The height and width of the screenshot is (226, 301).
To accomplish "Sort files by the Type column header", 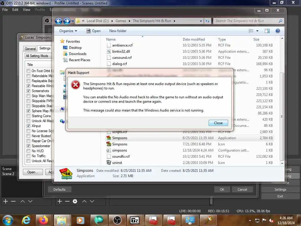I will (x=222, y=39).
